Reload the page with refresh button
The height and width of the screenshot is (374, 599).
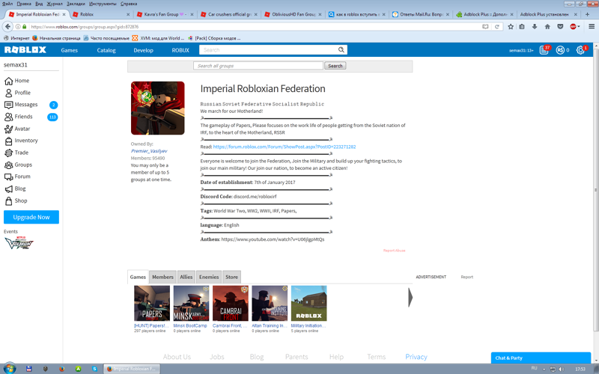[x=497, y=26]
